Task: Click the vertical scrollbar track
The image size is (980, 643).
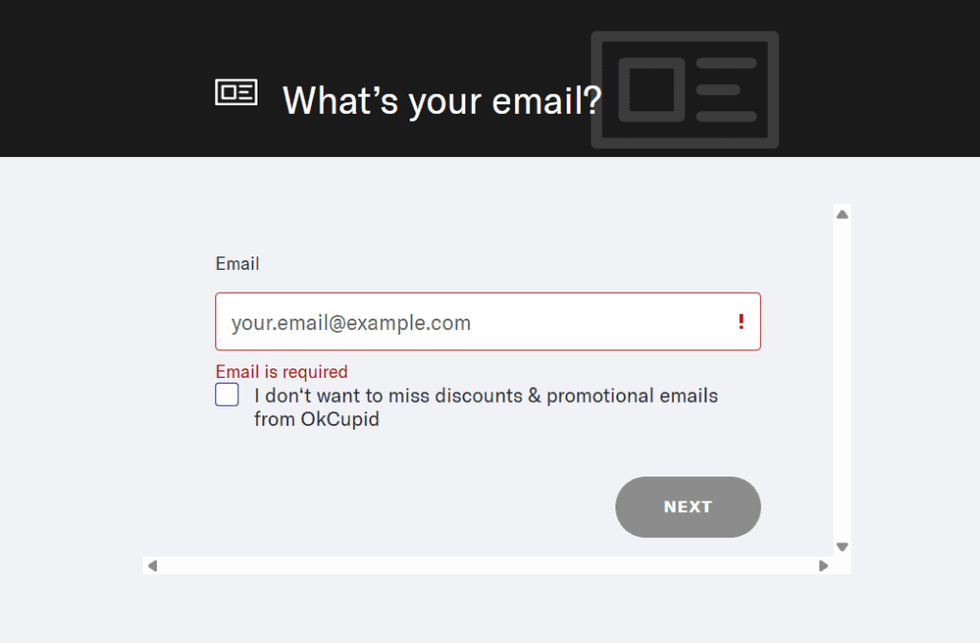Action: click(842, 383)
